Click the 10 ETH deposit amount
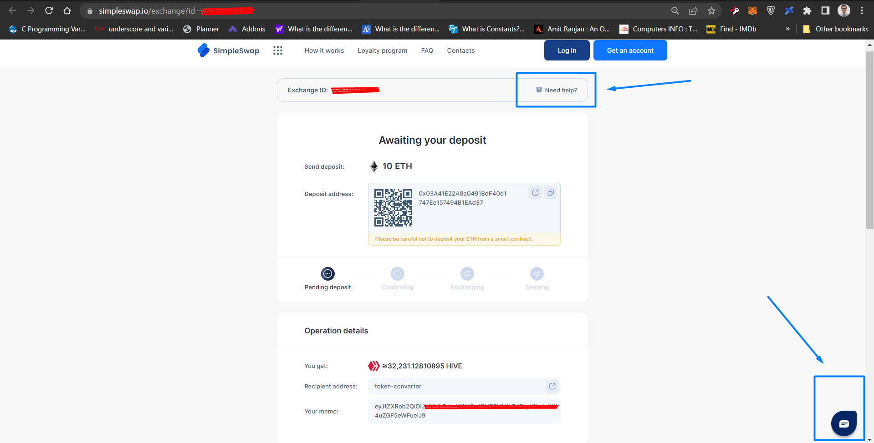 pyautogui.click(x=397, y=166)
